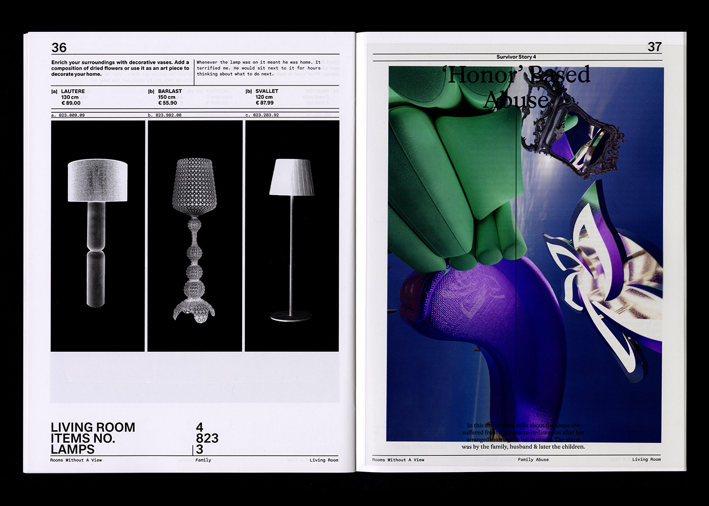Click the large number 3 below 823

[x=200, y=449]
